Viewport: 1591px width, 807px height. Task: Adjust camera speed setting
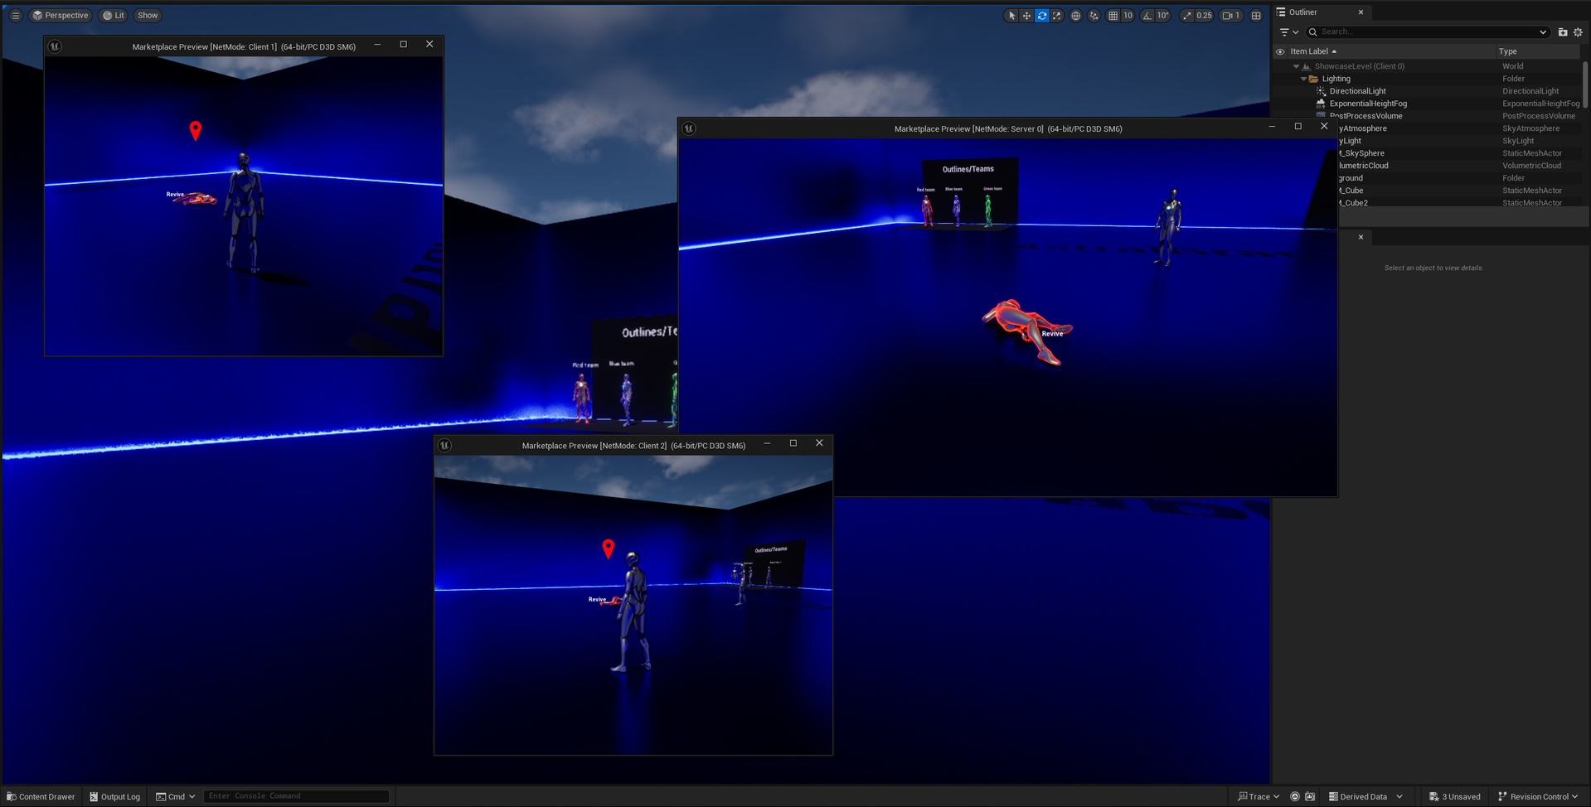(1231, 16)
